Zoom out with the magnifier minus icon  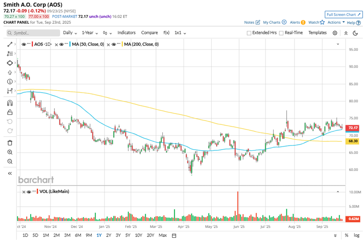click(x=10, y=161)
